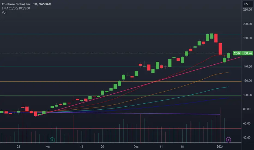Screen dimensions: 254x150
Task: Click the 'Nov' date axis label
Action: click(x=48, y=147)
